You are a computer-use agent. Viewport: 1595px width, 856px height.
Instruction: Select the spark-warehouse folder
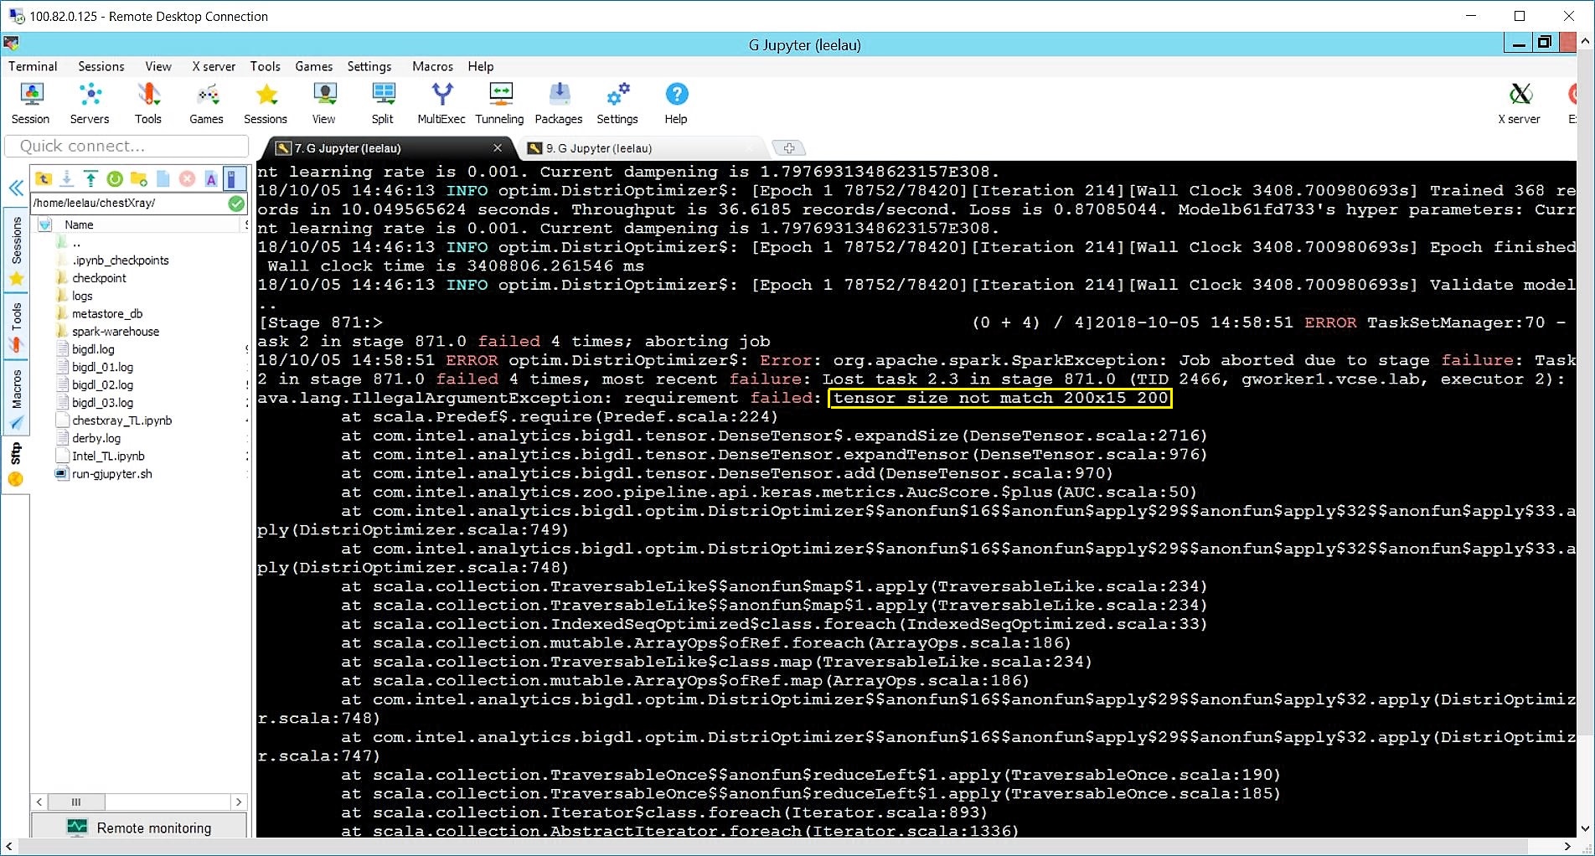[x=115, y=332]
